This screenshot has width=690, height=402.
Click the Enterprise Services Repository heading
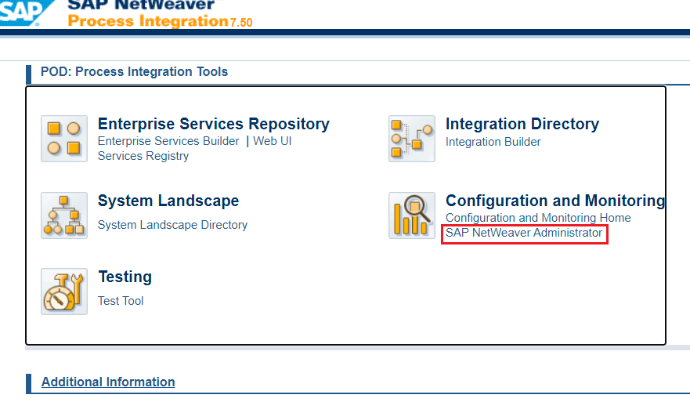[x=214, y=124]
